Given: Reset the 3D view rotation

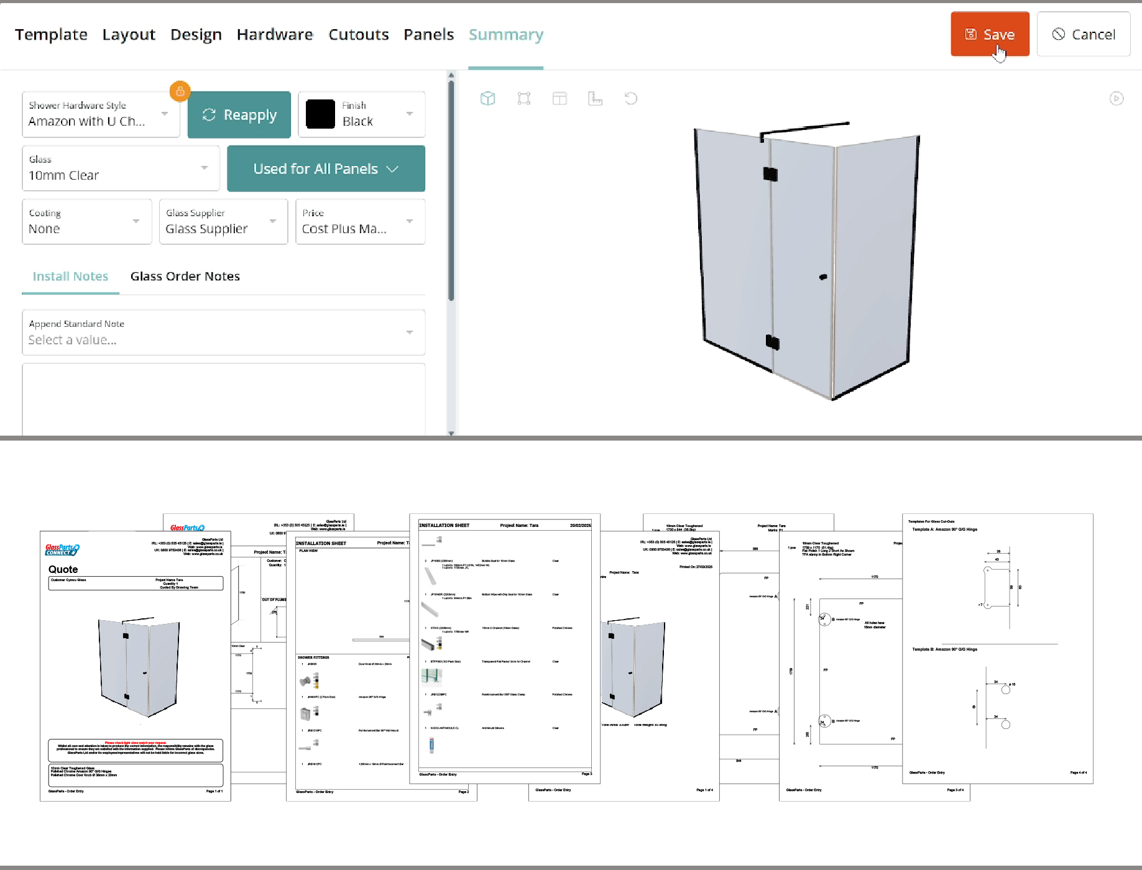Looking at the screenshot, I should click(x=631, y=98).
